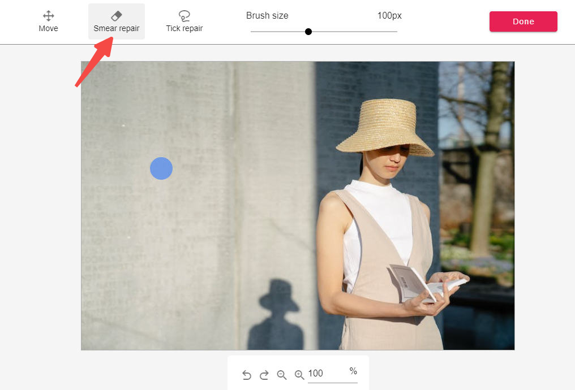575x390 pixels.
Task: Click the right end of the brush size track
Action: (396, 32)
